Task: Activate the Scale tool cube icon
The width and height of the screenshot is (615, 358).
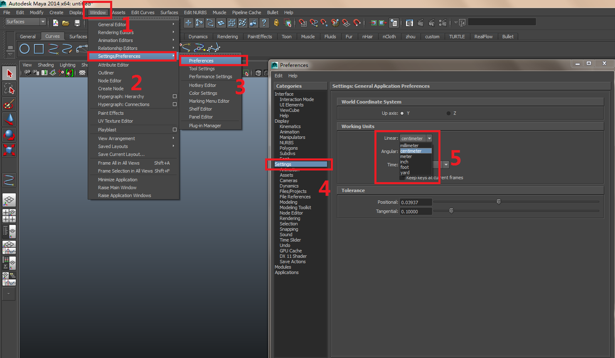Action: tap(9, 150)
